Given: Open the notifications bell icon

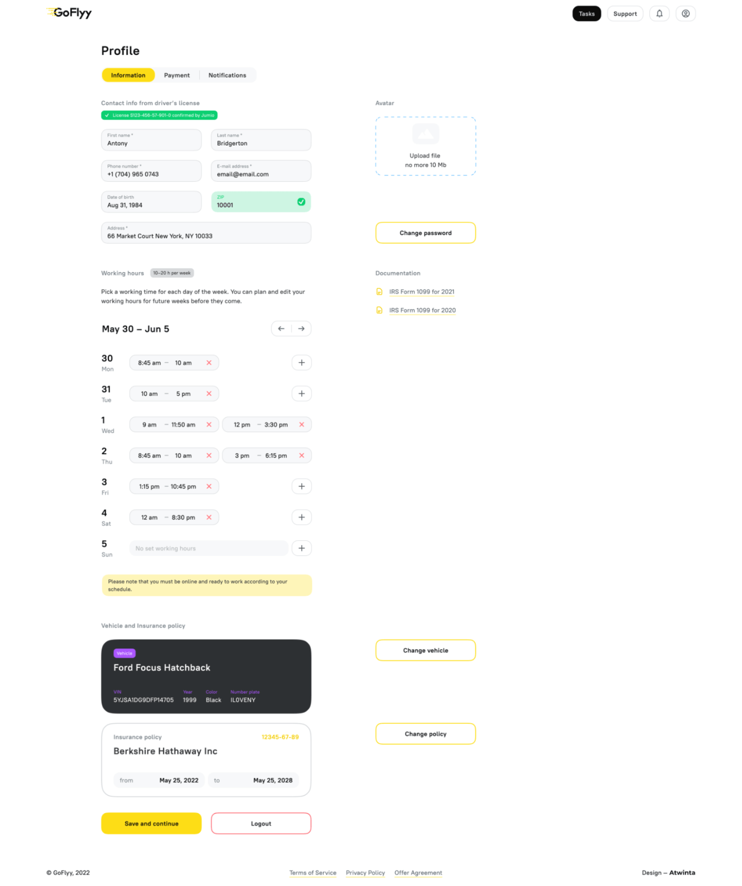Looking at the screenshot, I should pyautogui.click(x=659, y=14).
